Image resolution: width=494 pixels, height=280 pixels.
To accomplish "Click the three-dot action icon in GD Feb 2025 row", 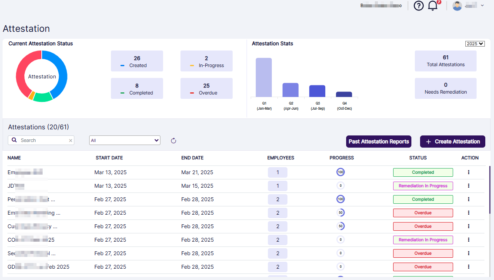I will click(x=468, y=267).
